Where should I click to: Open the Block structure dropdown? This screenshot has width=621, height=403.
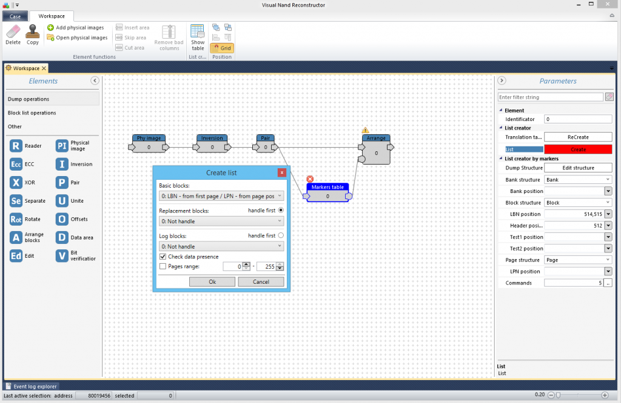point(578,203)
